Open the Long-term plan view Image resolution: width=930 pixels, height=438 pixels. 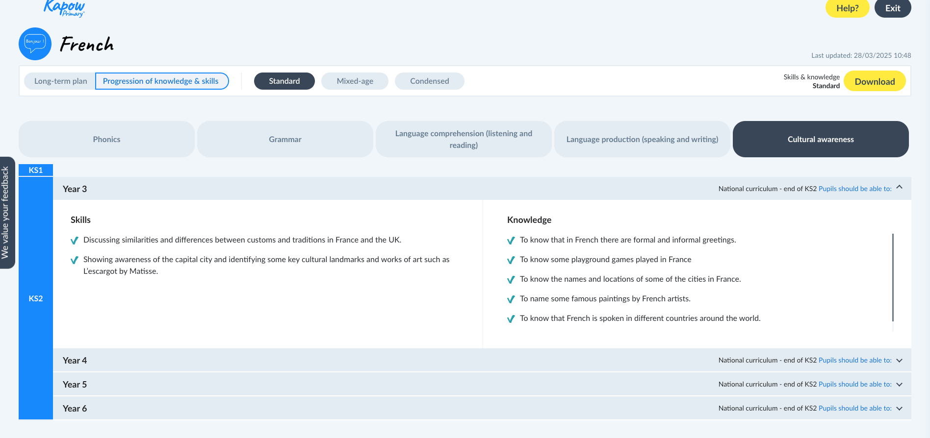pos(60,81)
